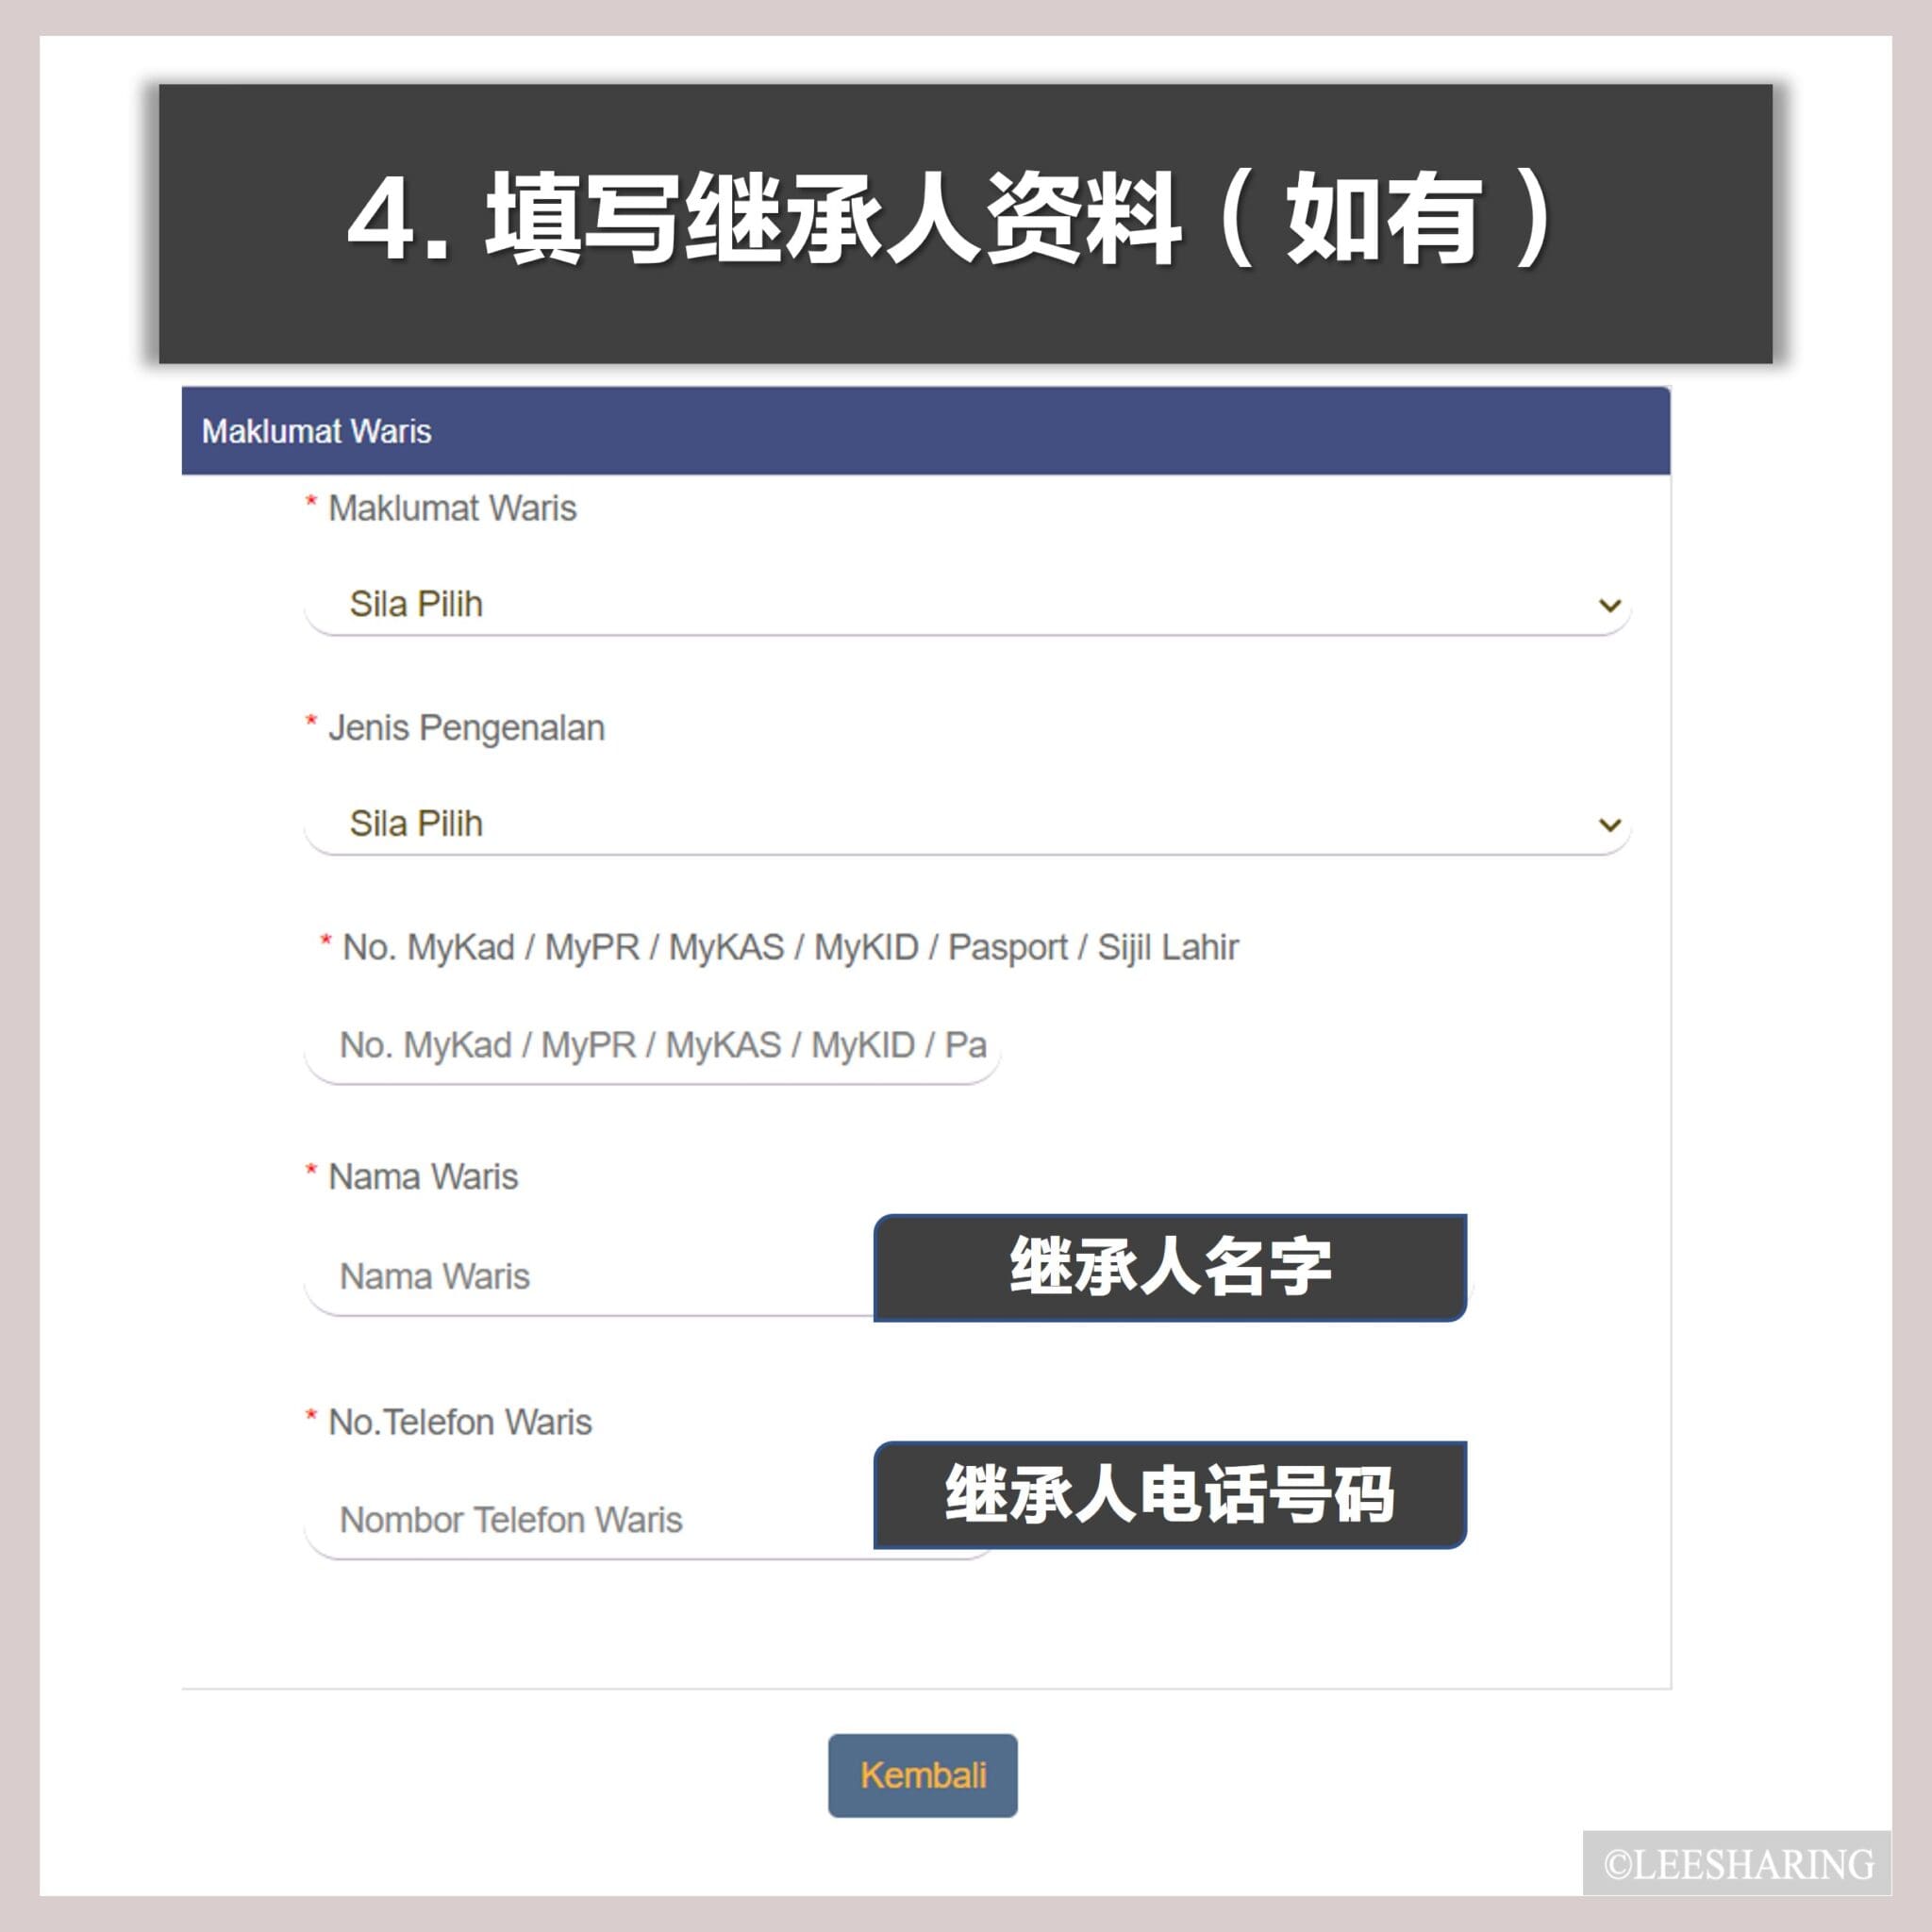Click the Jenis Pengenalan field label
Image resolution: width=1932 pixels, height=1932 pixels.
(x=466, y=728)
